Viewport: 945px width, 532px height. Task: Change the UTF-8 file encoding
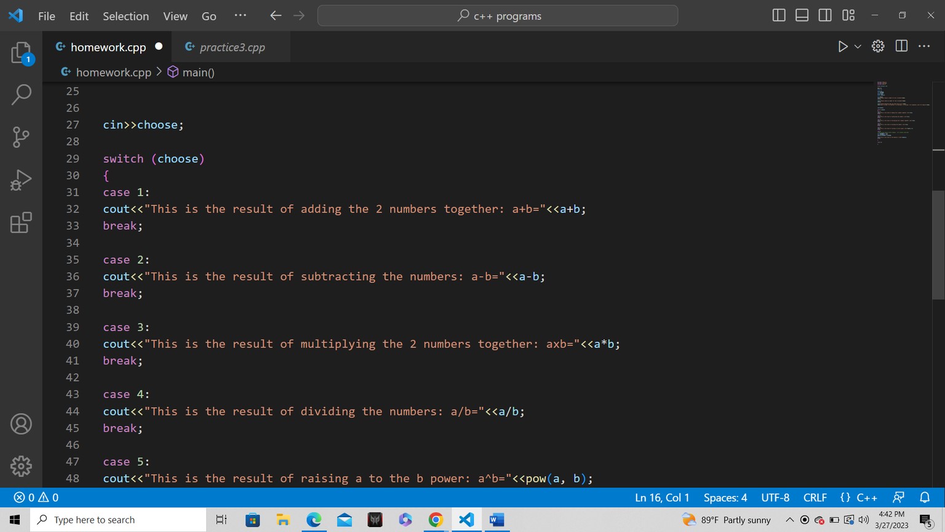(775, 498)
